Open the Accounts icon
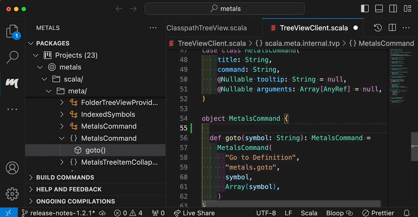Viewport: 418px width, 217px height. pyautogui.click(x=12, y=168)
